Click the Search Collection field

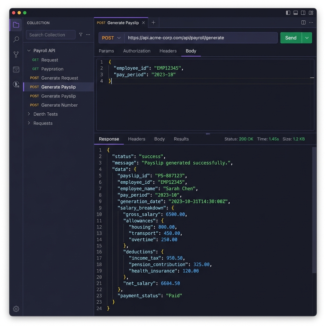coord(51,35)
